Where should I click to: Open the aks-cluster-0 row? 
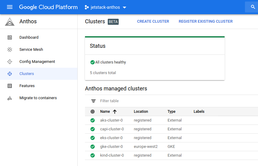[x=171, y=120]
